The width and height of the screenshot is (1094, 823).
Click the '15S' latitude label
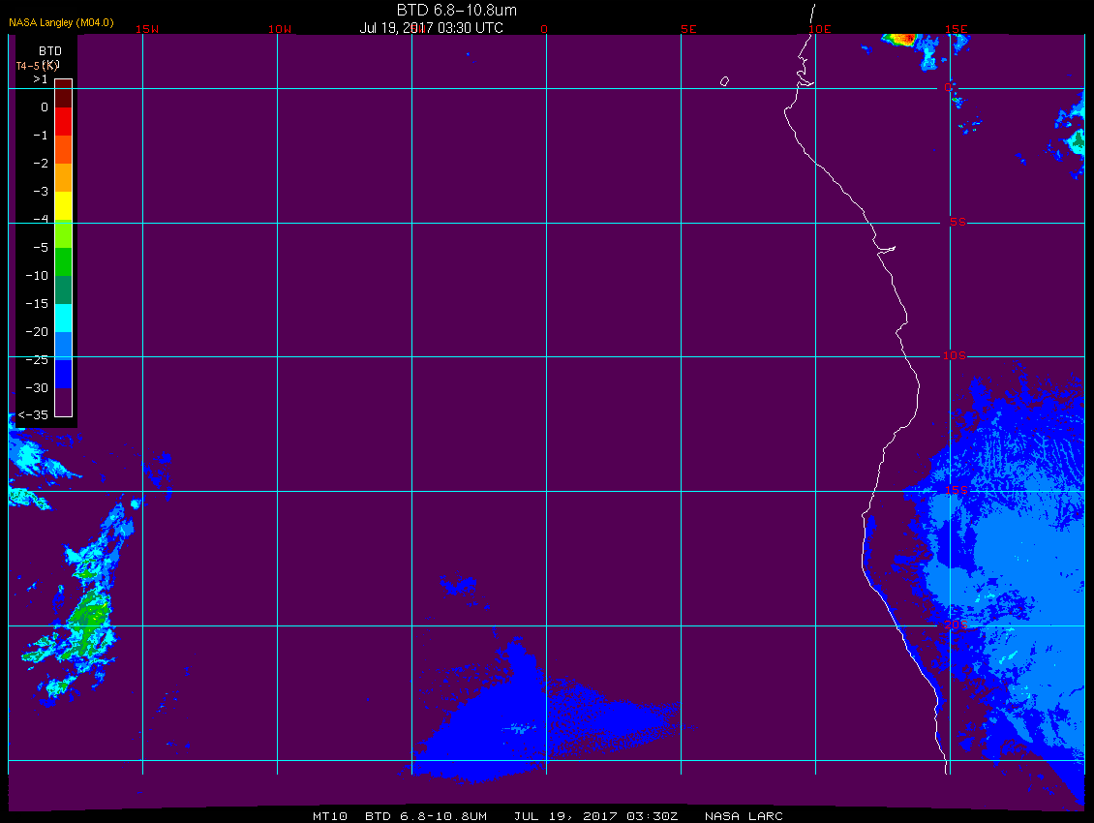click(x=957, y=490)
